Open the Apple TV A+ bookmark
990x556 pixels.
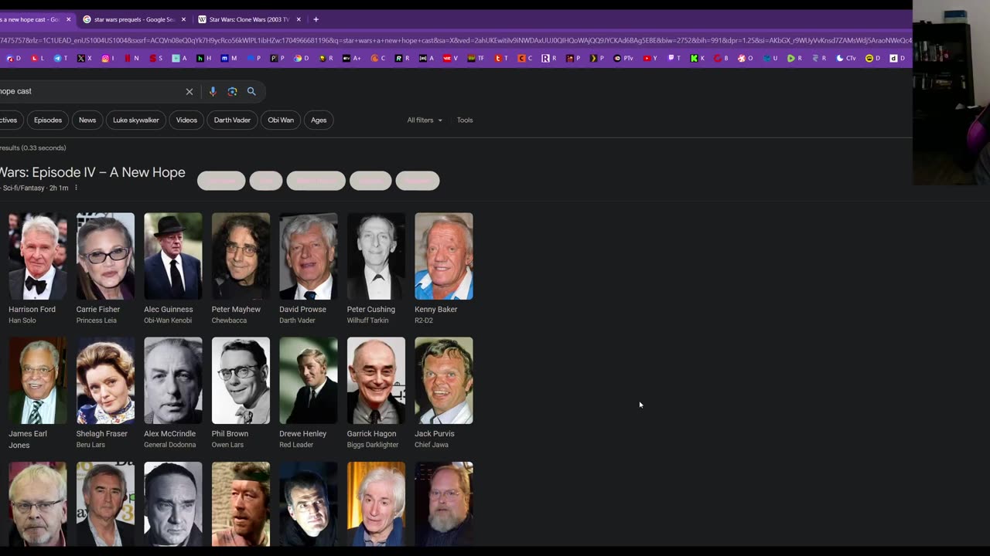tap(352, 58)
